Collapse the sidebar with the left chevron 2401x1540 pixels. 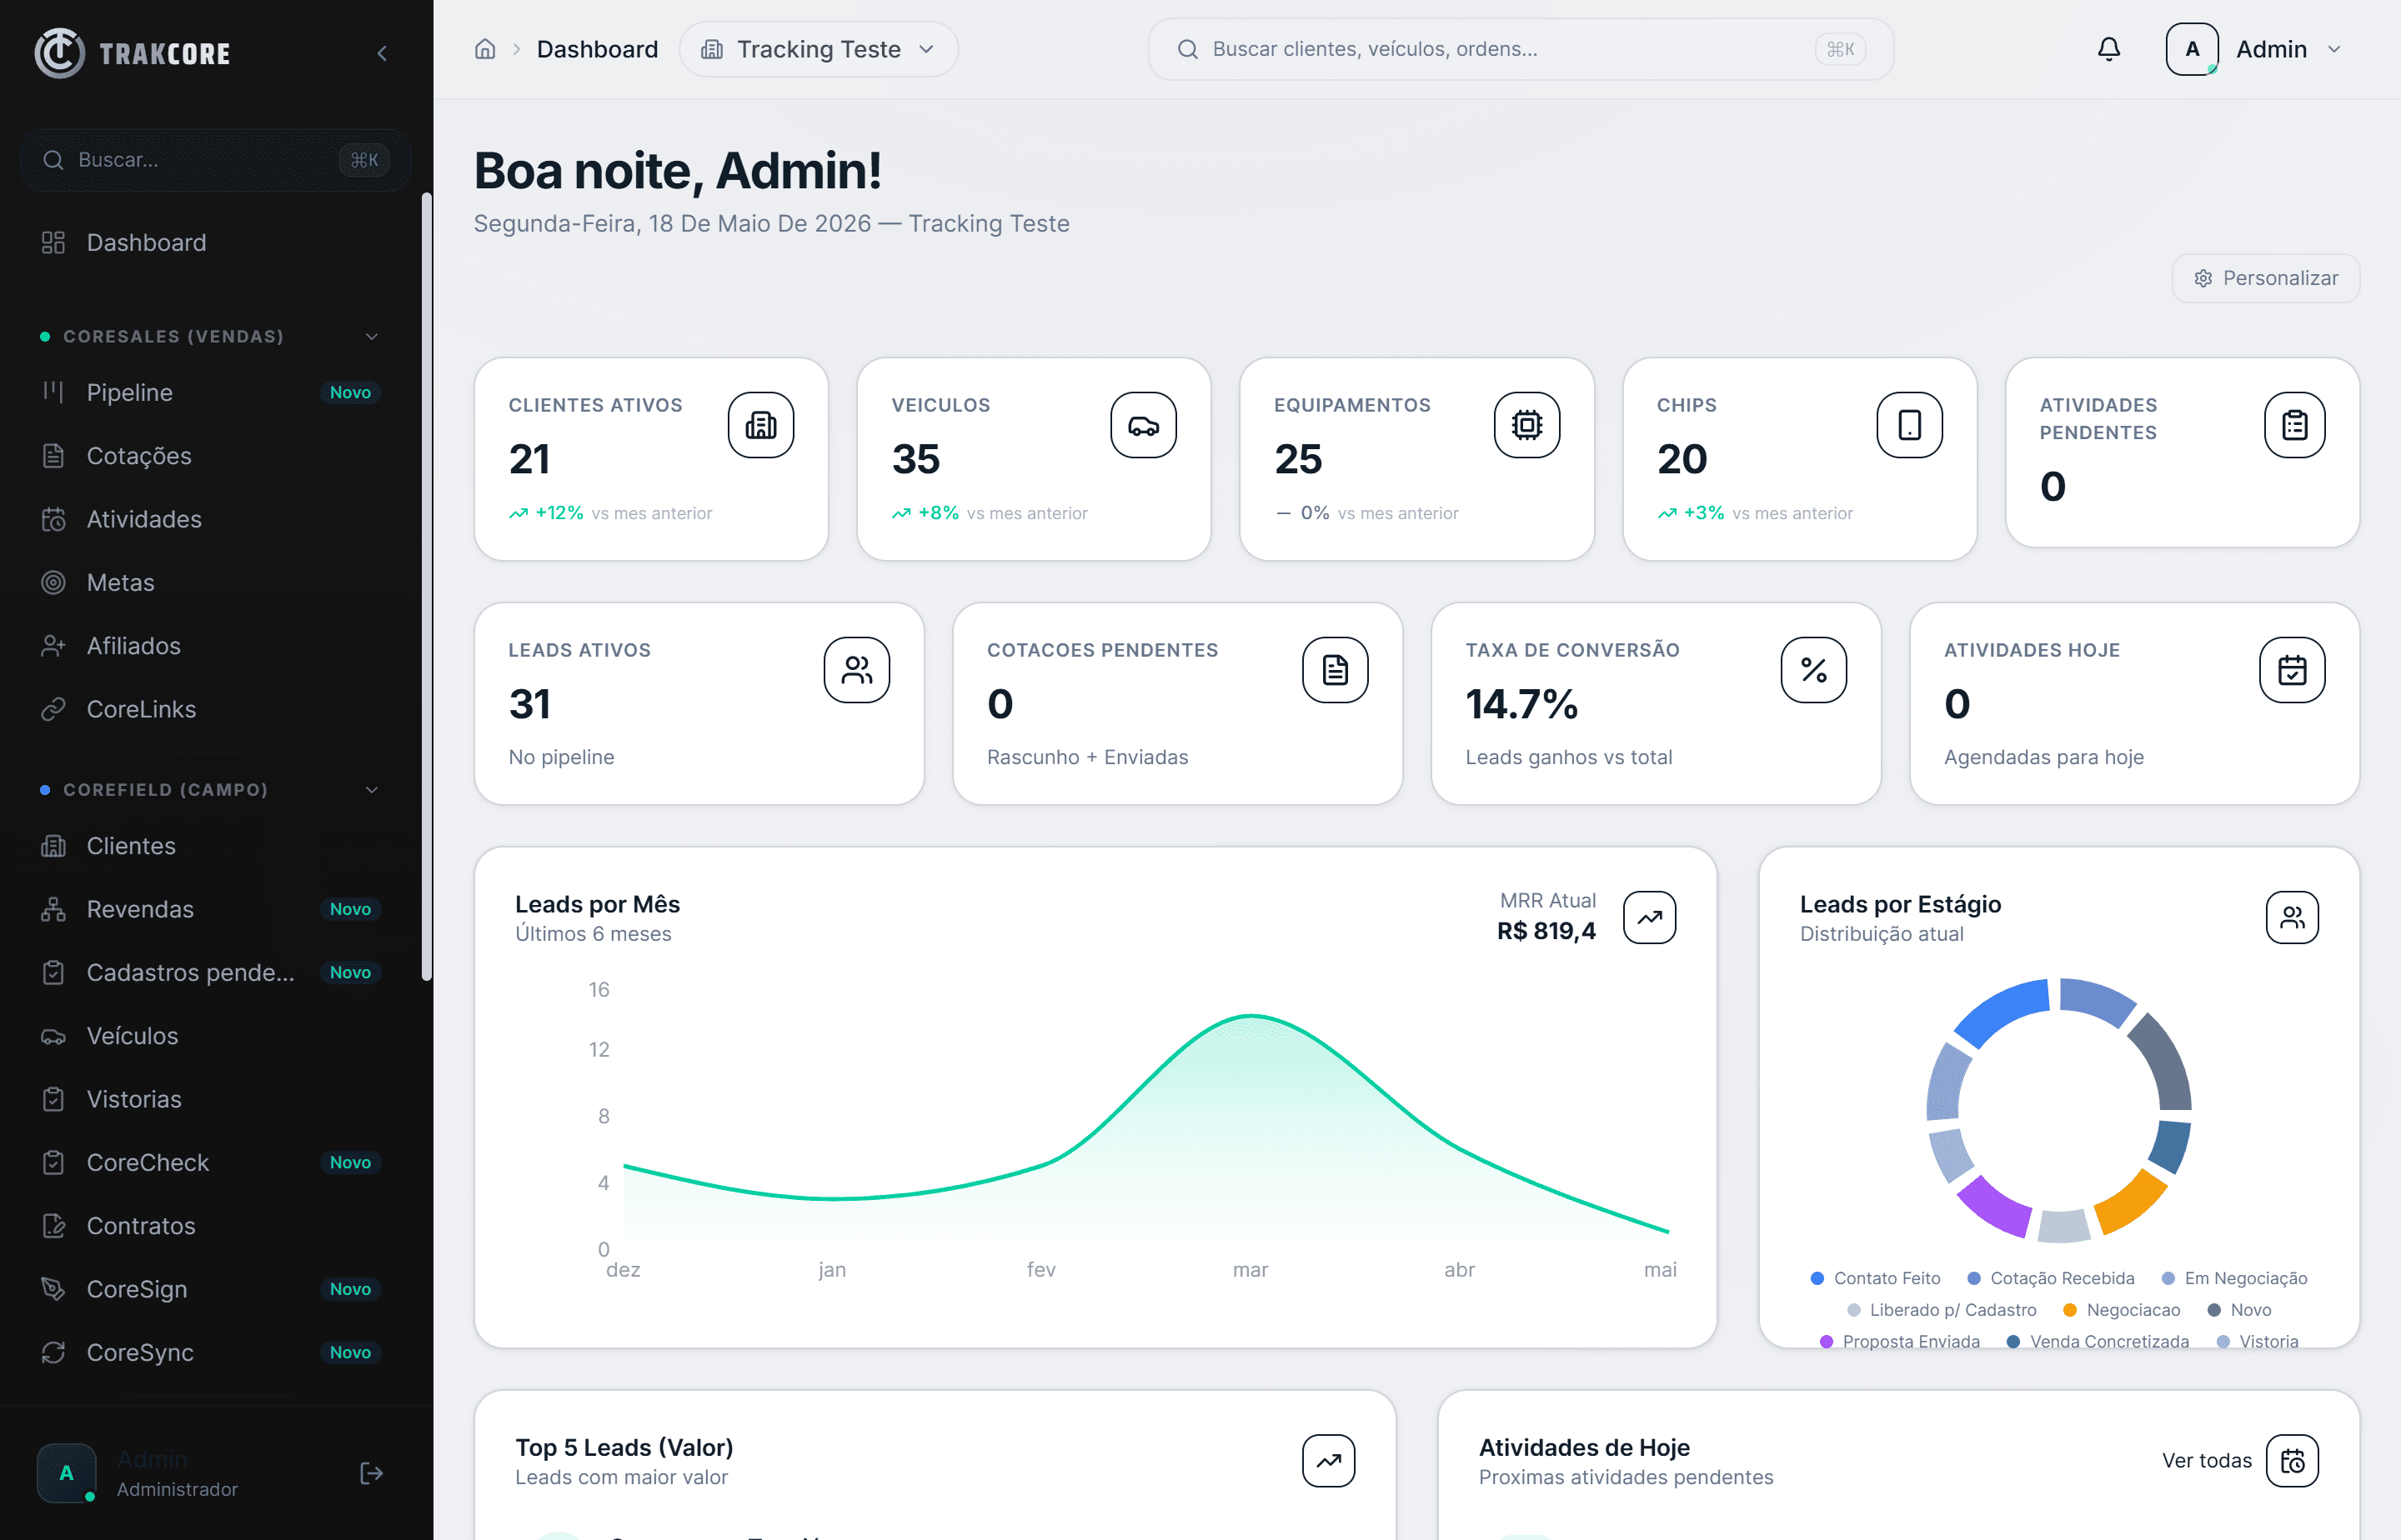[x=381, y=53]
